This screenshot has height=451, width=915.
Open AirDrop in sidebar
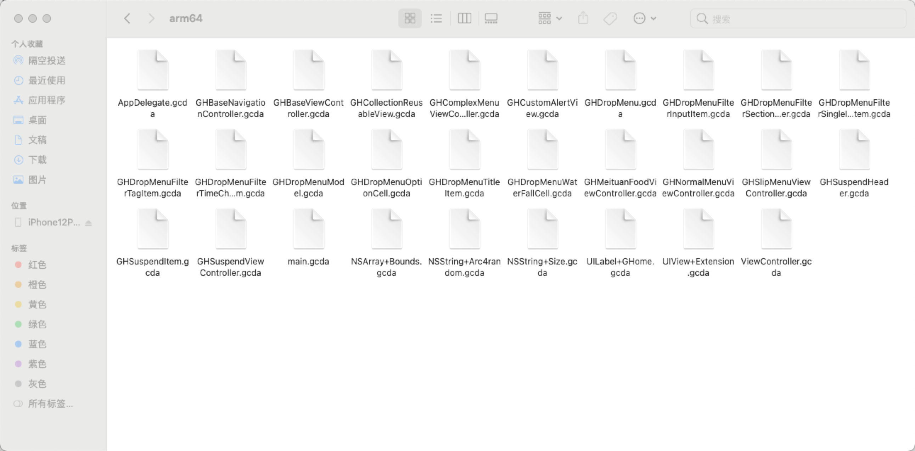46,60
